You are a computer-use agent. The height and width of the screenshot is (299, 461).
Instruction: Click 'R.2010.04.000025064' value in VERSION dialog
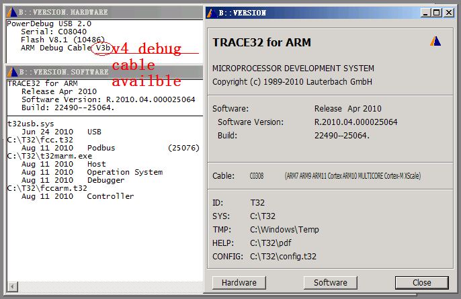click(355, 122)
